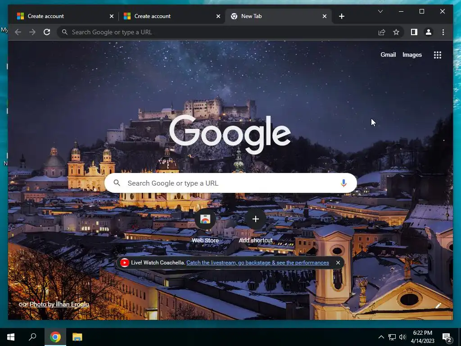461x346 pixels.
Task: Click the Google logo
Action: [230, 134]
